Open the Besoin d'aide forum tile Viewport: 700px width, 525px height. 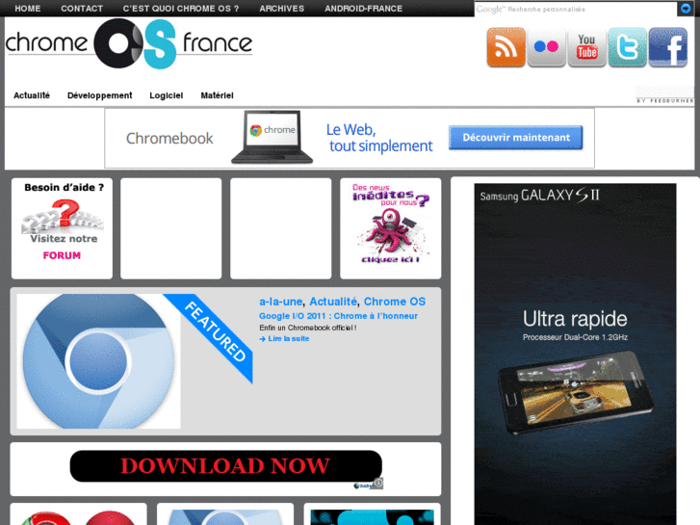pyautogui.click(x=62, y=228)
